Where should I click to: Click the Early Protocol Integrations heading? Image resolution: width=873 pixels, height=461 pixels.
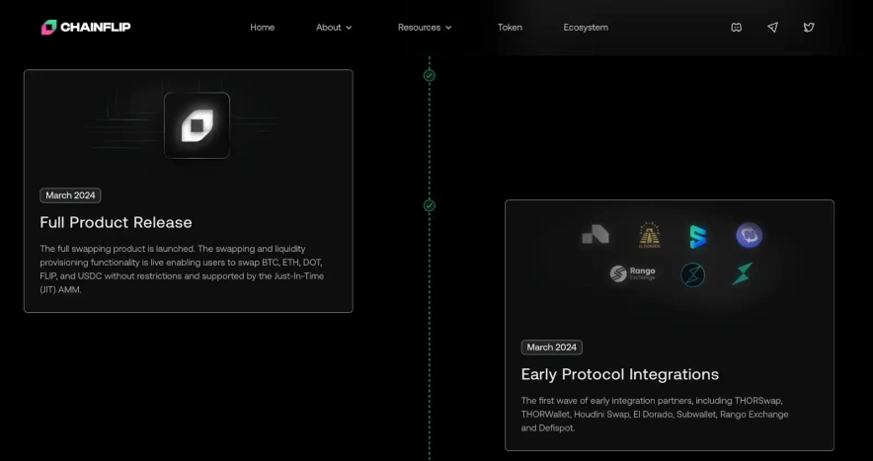(x=619, y=374)
